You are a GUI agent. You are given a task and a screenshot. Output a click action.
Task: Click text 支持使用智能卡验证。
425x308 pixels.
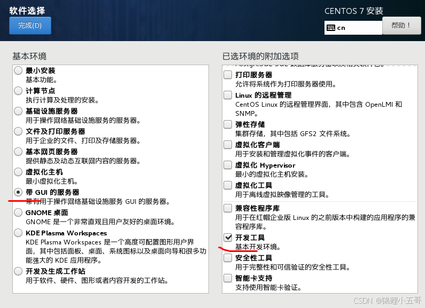268,287
